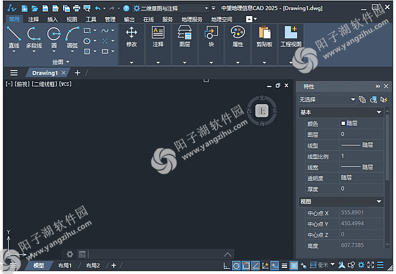Click the blue Help question mark icon

pyautogui.click(x=126, y=8)
